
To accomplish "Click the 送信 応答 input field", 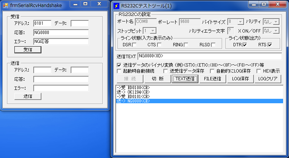I will tap(61, 79).
